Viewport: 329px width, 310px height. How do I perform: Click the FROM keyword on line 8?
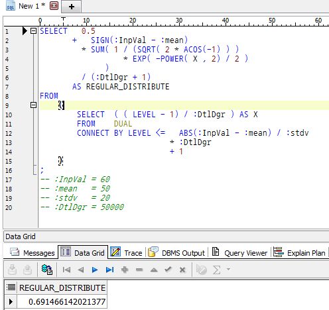coord(49,96)
